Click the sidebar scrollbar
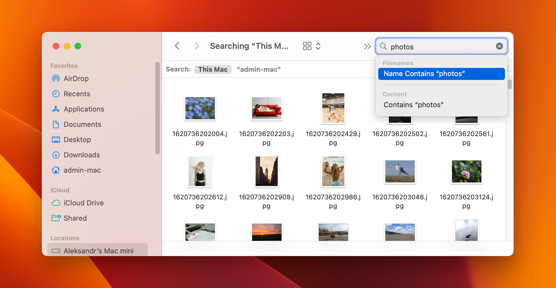The height and width of the screenshot is (288, 556). tap(157, 108)
